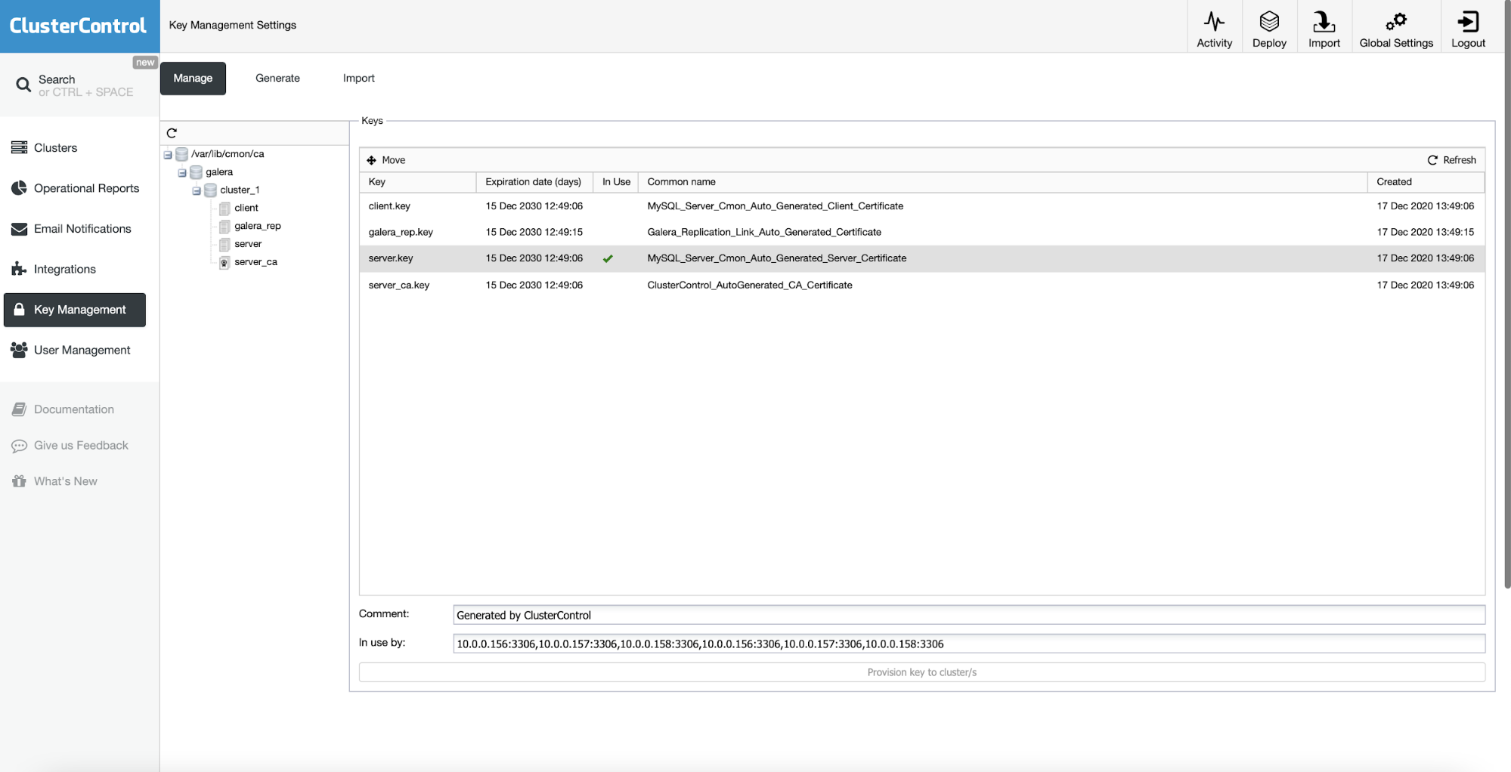Open the Import tab in Key Management

(358, 79)
